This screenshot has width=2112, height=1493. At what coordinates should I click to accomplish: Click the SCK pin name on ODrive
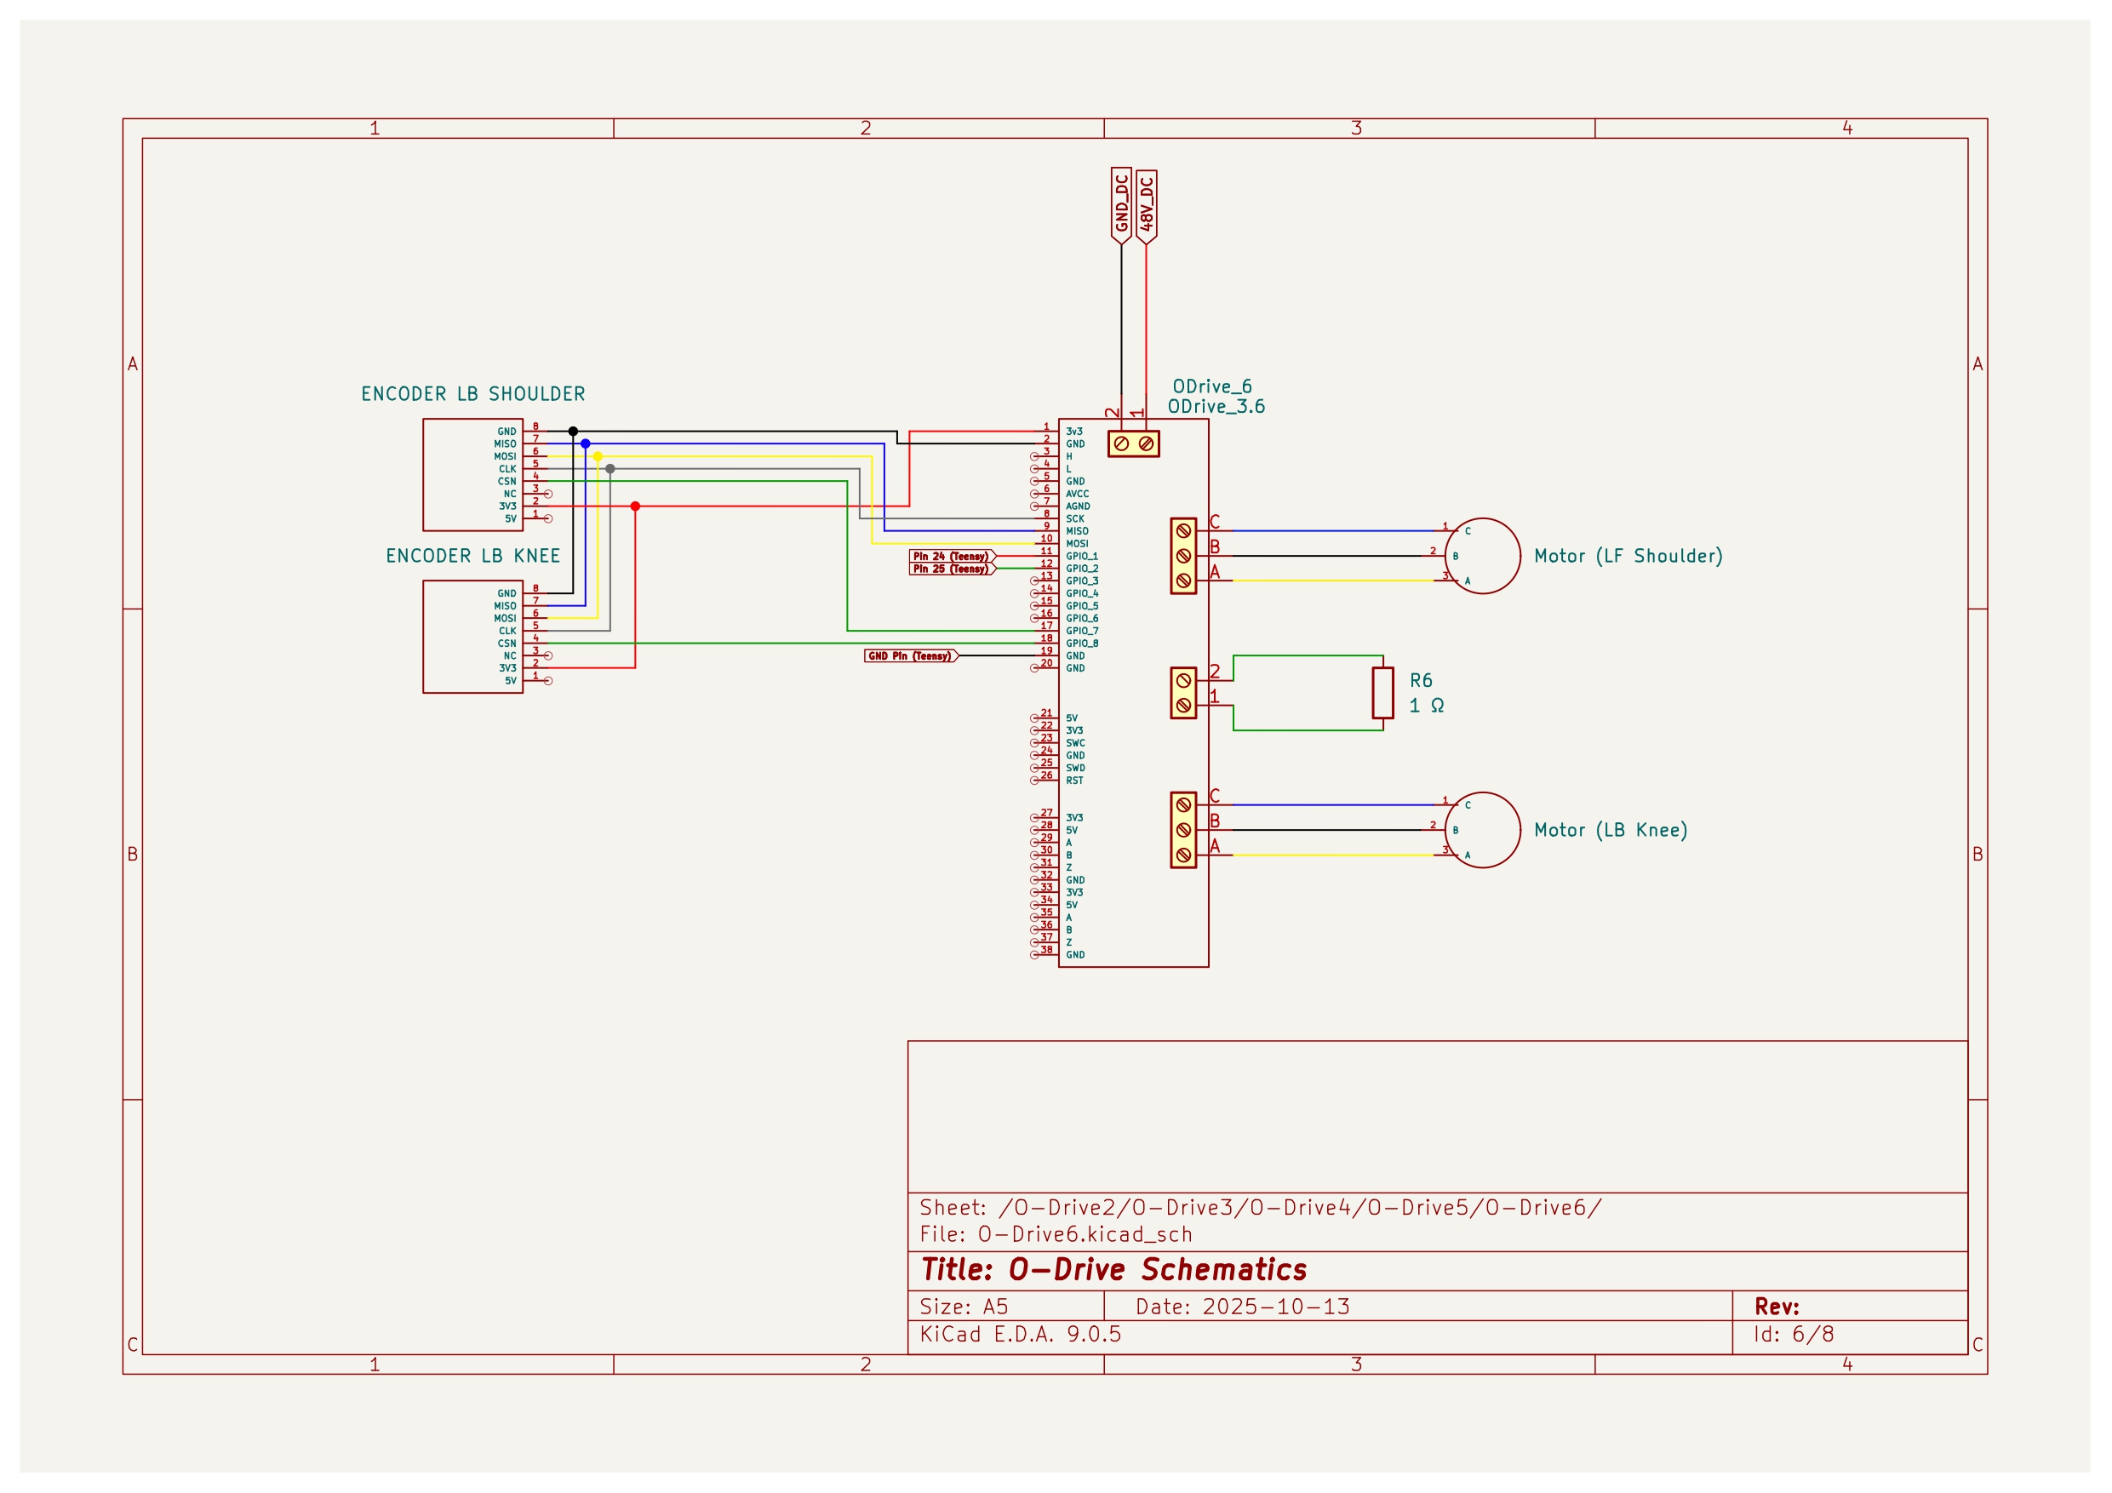1074,519
